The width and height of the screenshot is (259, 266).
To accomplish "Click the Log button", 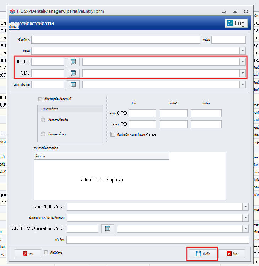I will click(x=236, y=23).
